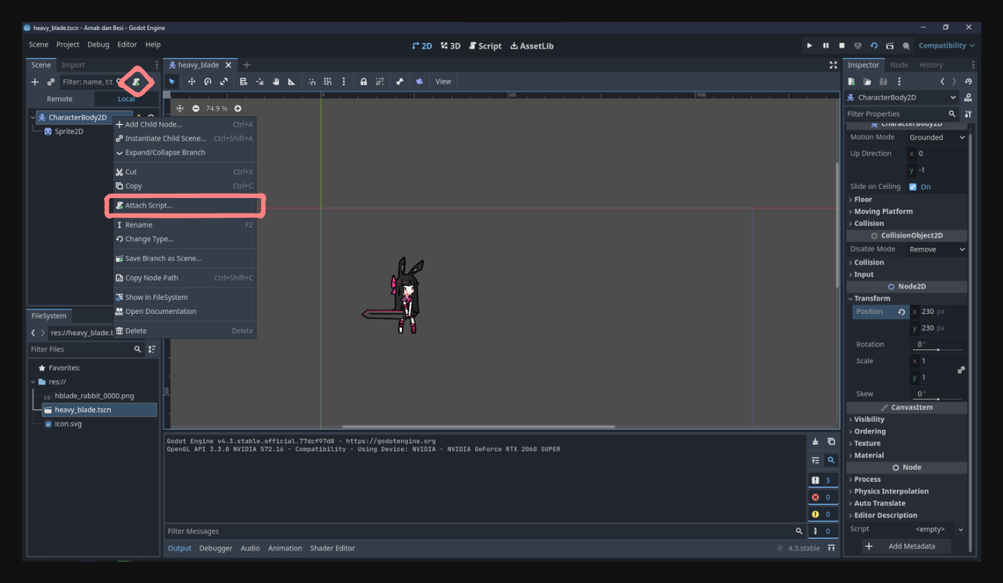Open the Inspector property tools icon
The height and width of the screenshot is (583, 1003).
pyautogui.click(x=969, y=114)
